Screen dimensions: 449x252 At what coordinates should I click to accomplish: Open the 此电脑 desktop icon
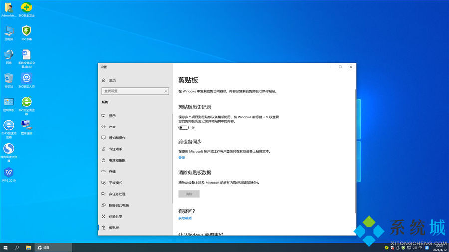(9, 33)
